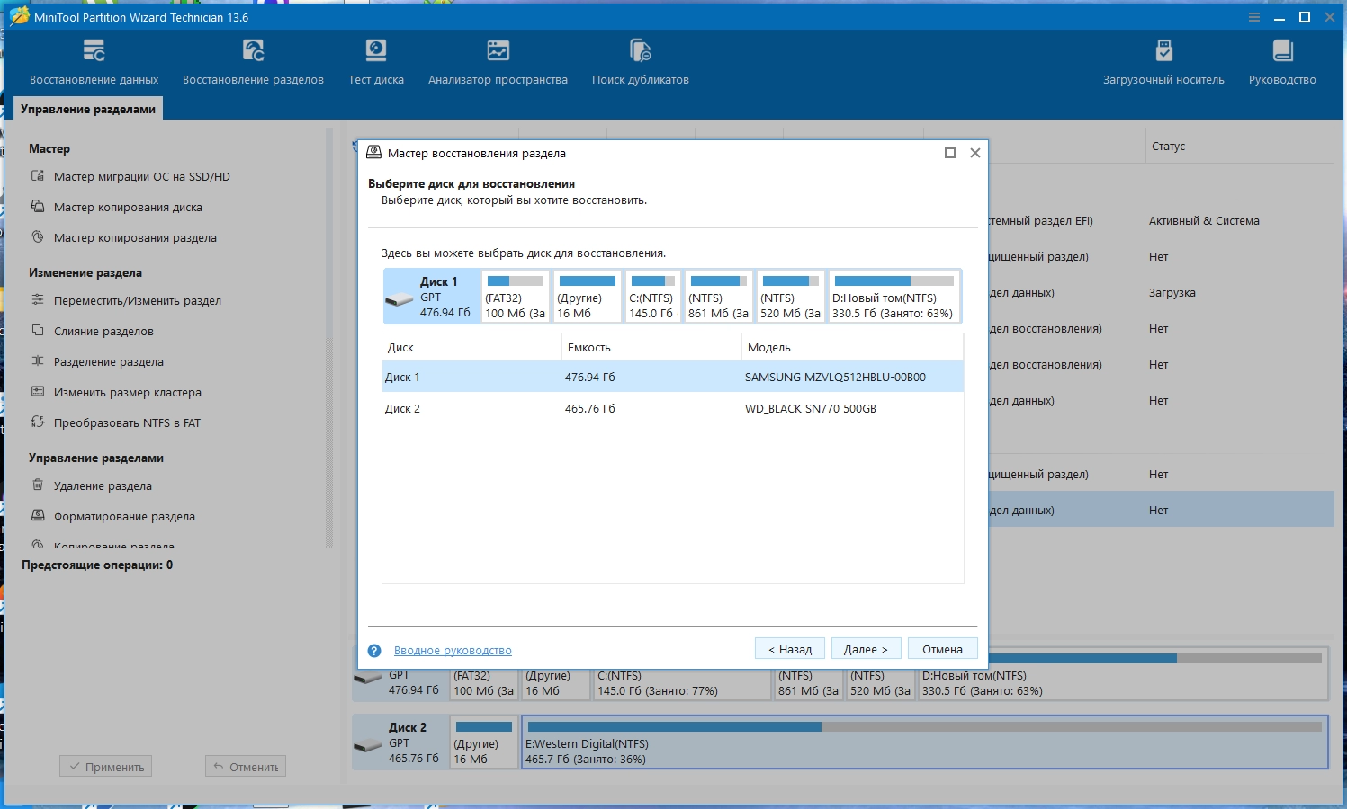Cancel the wizard with Отмена
Screen dimensions: 1347x809
tap(942, 649)
